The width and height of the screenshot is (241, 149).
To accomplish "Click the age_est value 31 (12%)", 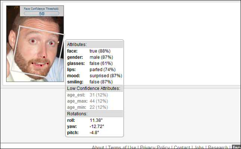I will coord(98,95).
